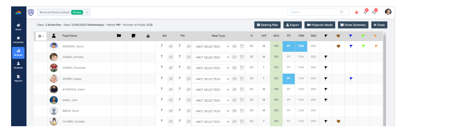Click the meal cutlery icon for ADDISON, David
Image resolution: width=465 pixels, height=139 pixels.
point(242,46)
